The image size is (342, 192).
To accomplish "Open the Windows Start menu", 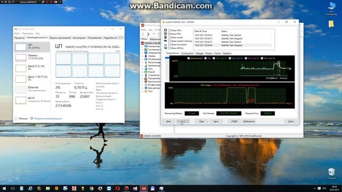I will [4, 188].
